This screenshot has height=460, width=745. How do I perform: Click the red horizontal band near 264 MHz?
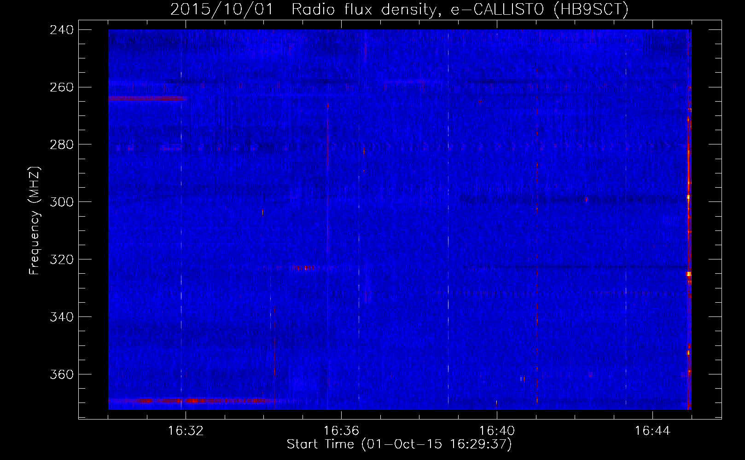click(147, 98)
